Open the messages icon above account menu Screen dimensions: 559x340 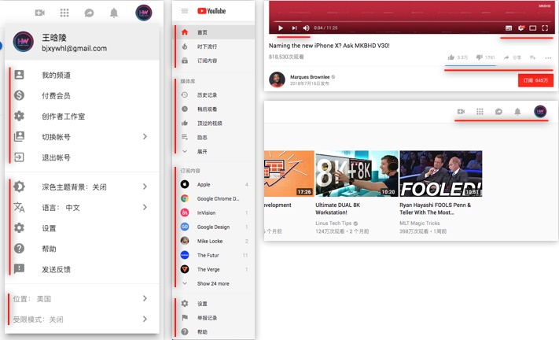coord(89,13)
